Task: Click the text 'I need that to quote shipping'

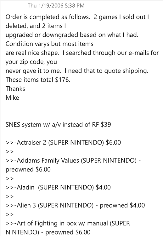Action: tap(106, 71)
